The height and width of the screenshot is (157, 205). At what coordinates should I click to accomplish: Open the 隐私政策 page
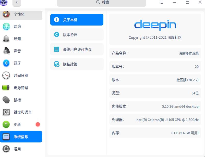coord(77,64)
